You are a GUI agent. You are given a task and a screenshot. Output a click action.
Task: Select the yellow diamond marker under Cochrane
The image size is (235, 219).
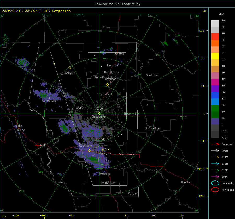click(89, 150)
